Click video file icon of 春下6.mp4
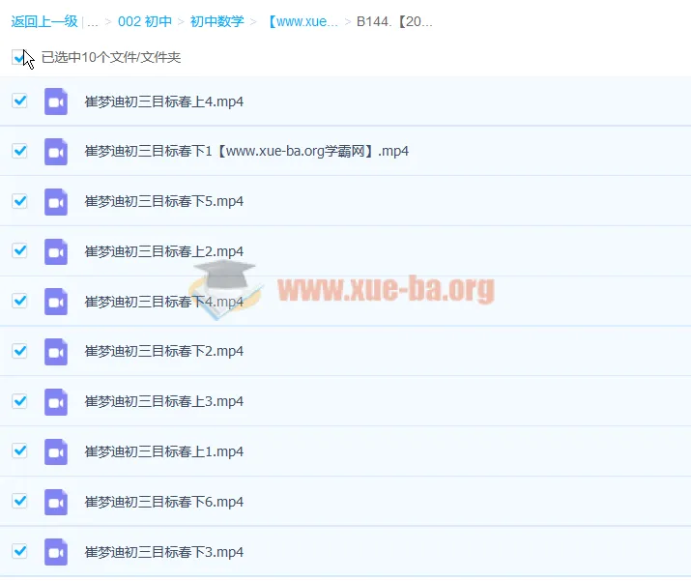The width and height of the screenshot is (691, 581). point(56,502)
